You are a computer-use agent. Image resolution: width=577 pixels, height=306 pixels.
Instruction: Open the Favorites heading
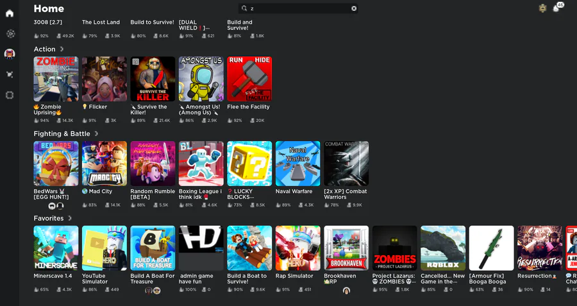coord(49,218)
